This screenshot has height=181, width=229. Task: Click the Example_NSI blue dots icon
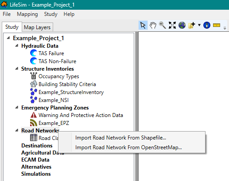tap(34, 100)
